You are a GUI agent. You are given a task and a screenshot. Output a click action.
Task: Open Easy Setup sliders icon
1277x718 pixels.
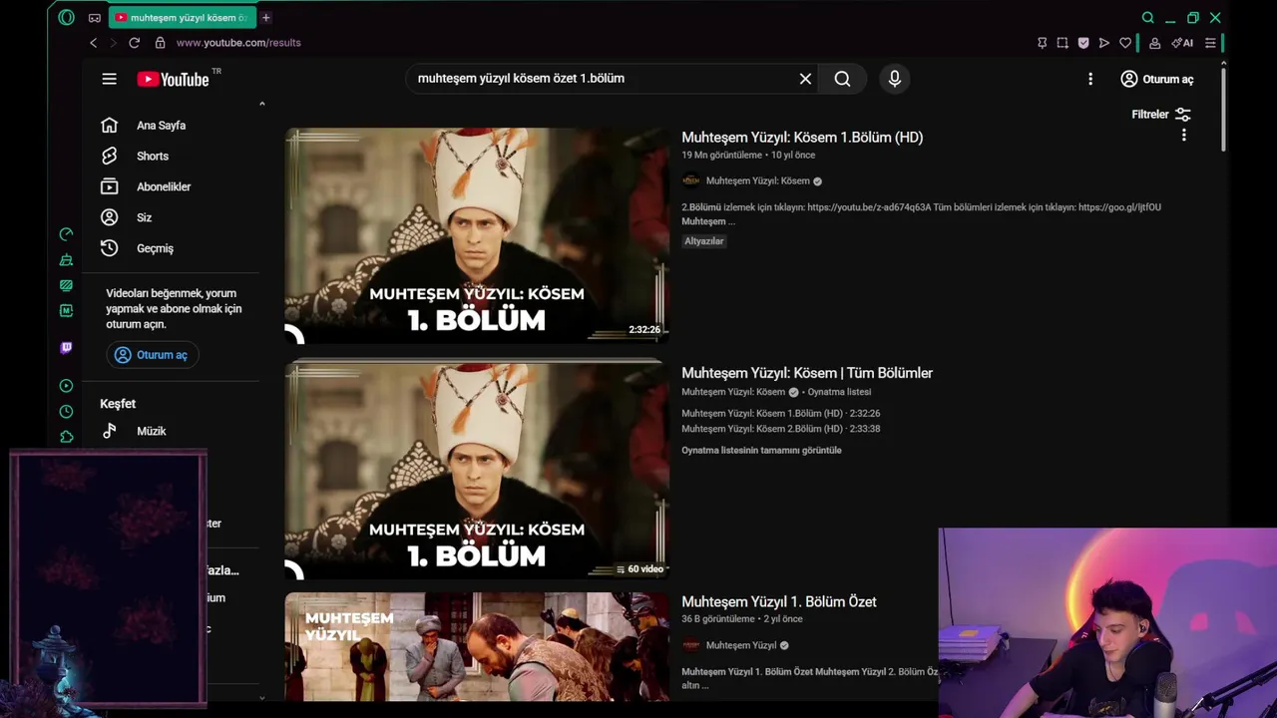1210,43
